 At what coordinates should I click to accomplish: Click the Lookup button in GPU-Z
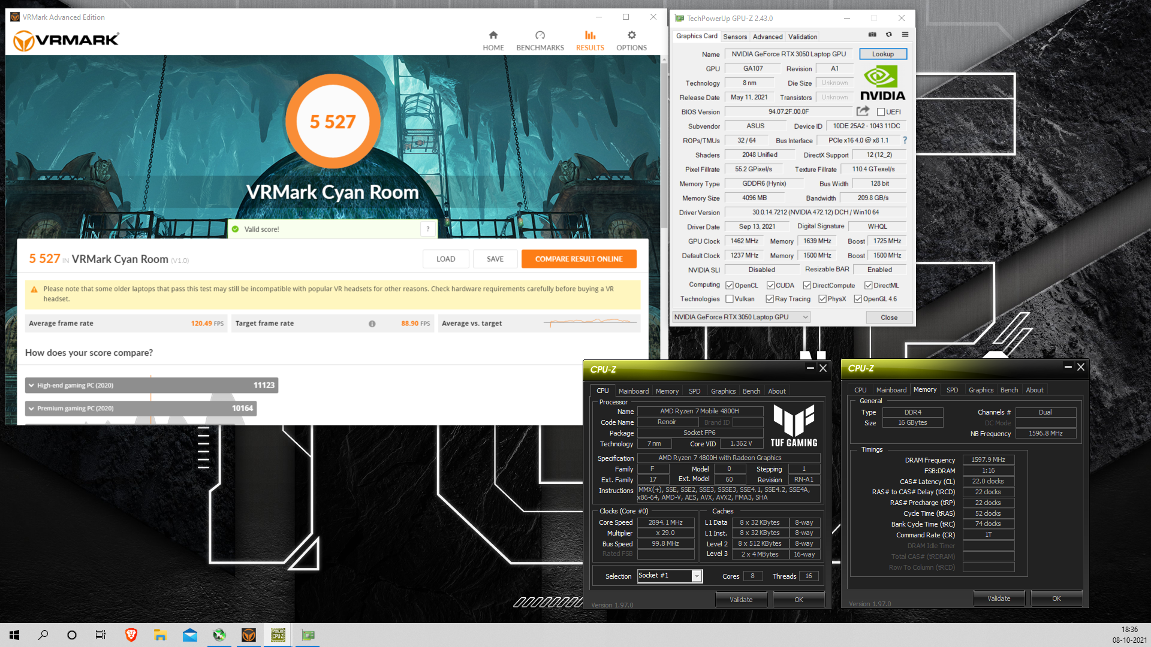click(x=882, y=54)
